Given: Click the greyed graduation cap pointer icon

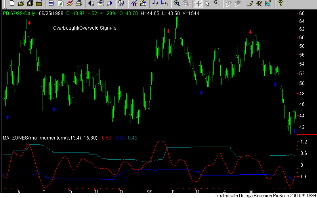Looking at the screenshot, I should click(x=238, y=3).
